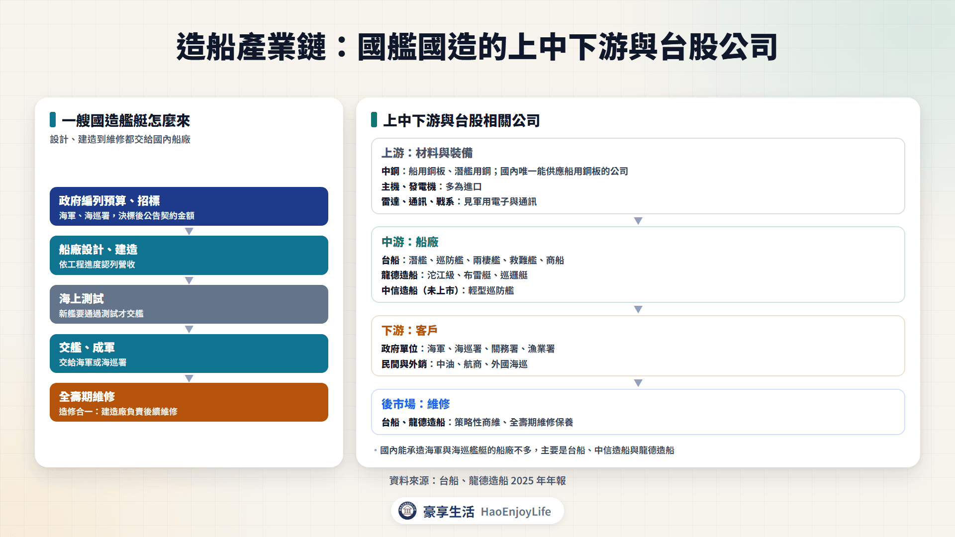Click the HaoEnjoyLife English brand text
The height and width of the screenshot is (537, 955).
click(516, 512)
